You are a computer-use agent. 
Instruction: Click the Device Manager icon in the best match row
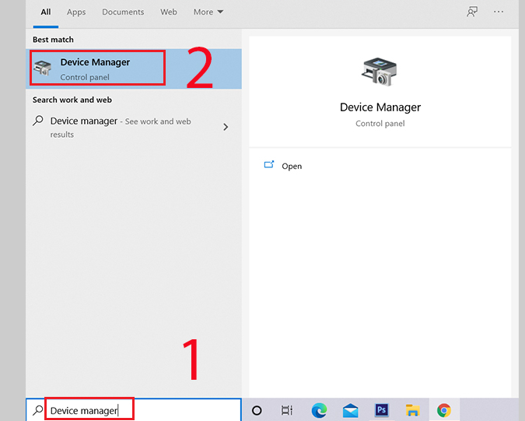tap(43, 68)
